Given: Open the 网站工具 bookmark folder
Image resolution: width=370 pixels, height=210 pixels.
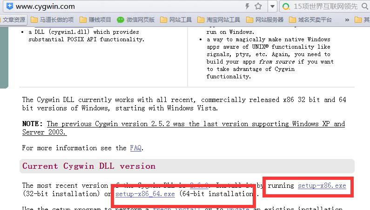Looking at the screenshot, I should pos(176,20).
